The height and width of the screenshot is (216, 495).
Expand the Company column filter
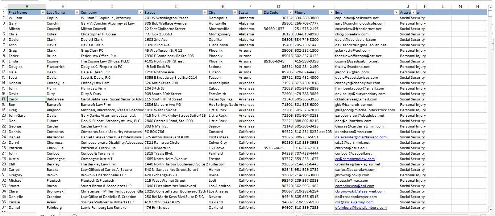[x=141, y=13]
